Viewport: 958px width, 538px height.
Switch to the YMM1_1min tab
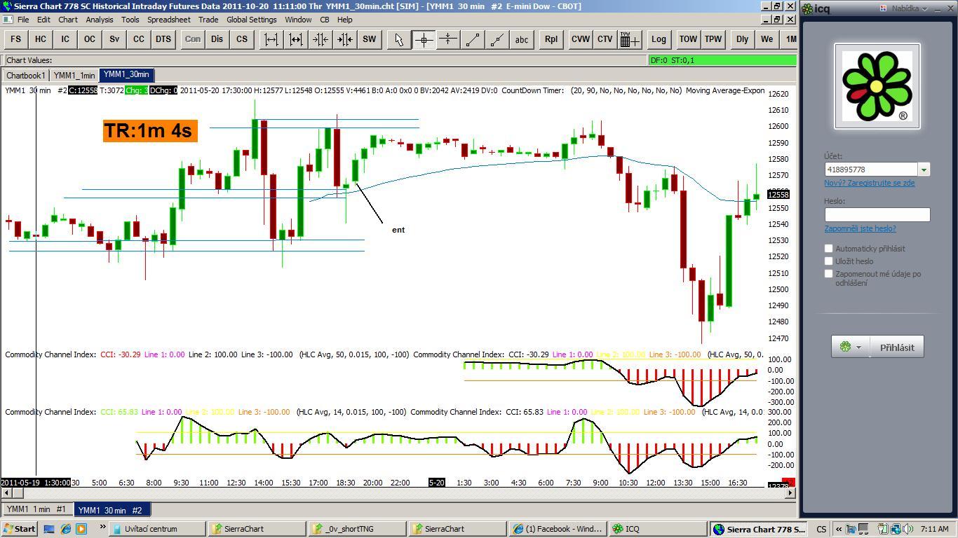coord(74,75)
